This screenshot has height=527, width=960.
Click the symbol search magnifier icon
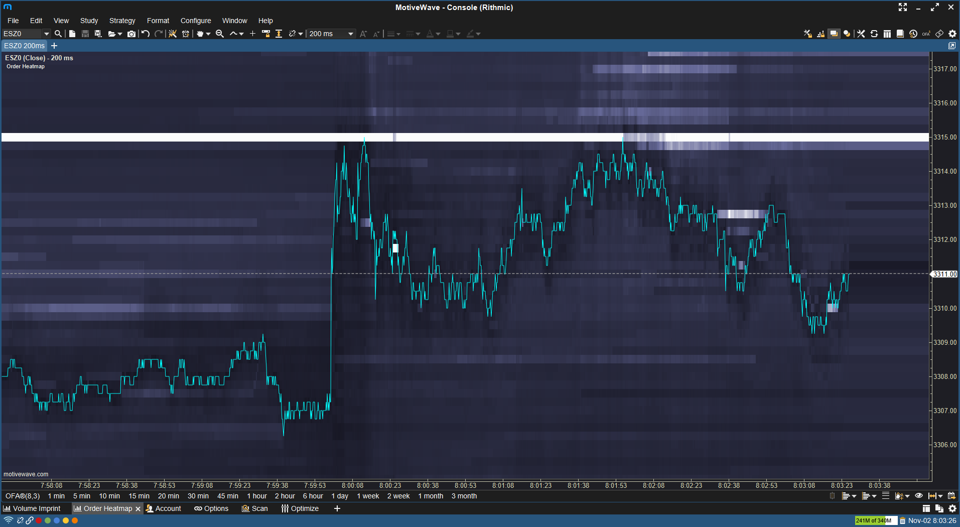click(58, 34)
